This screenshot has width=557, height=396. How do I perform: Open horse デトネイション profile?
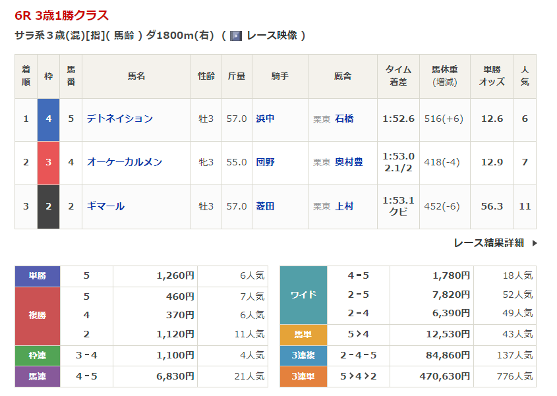pyautogui.click(x=120, y=119)
